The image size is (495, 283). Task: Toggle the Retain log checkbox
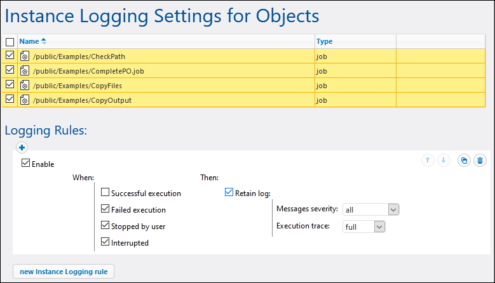229,193
